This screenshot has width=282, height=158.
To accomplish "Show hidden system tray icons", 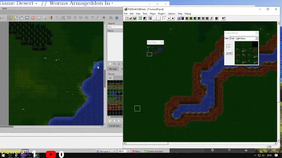I will [255, 155].
